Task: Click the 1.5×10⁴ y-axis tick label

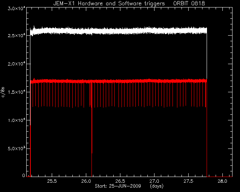Action: click(x=16, y=92)
